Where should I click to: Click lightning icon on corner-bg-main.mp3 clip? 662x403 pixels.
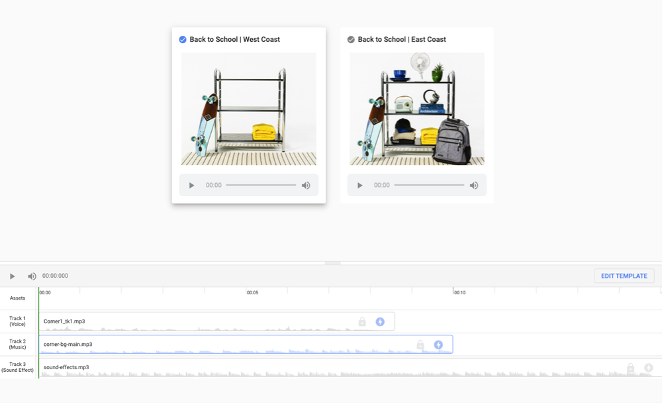click(438, 345)
